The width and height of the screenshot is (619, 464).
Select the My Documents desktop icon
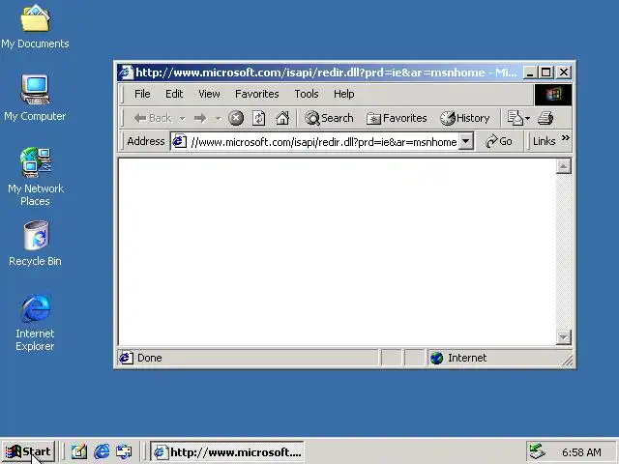tap(35, 27)
